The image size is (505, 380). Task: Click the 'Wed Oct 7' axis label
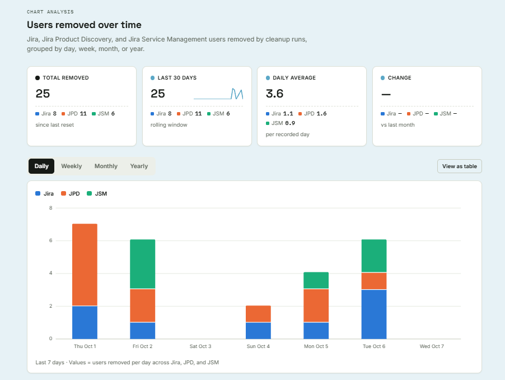432,346
